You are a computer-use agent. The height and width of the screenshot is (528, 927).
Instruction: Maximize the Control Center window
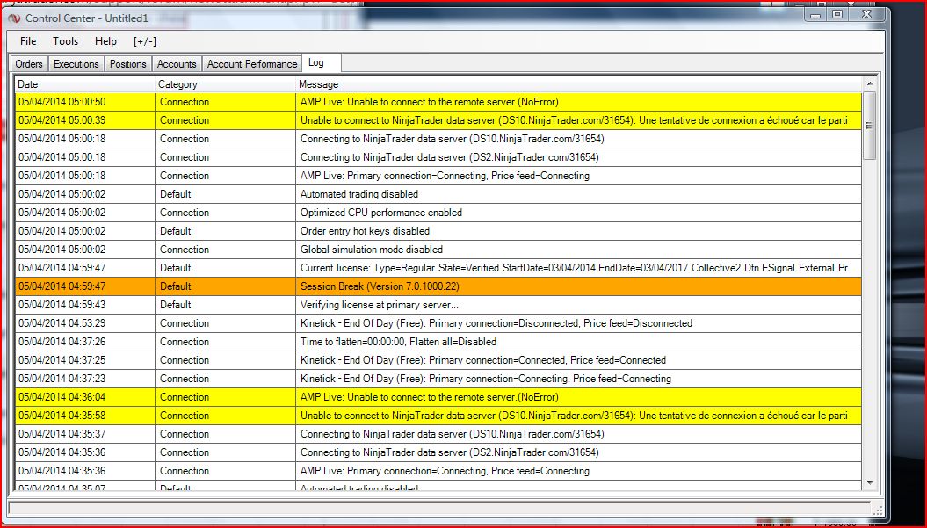(837, 15)
